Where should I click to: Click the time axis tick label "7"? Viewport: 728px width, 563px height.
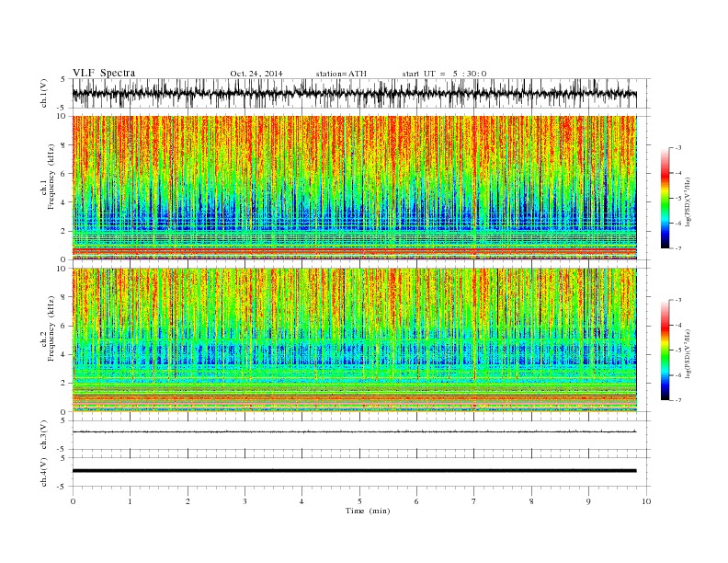pos(474,501)
